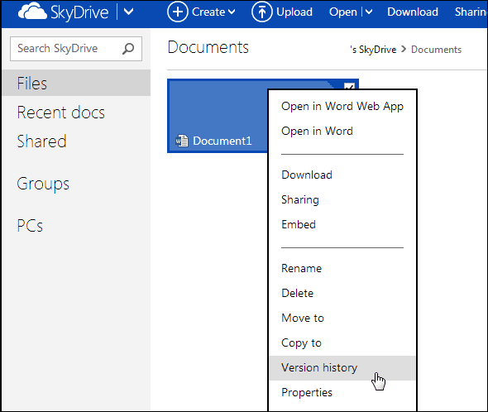Click the Word file icon on Document1
Screen dimensions: 488x412
(x=182, y=141)
